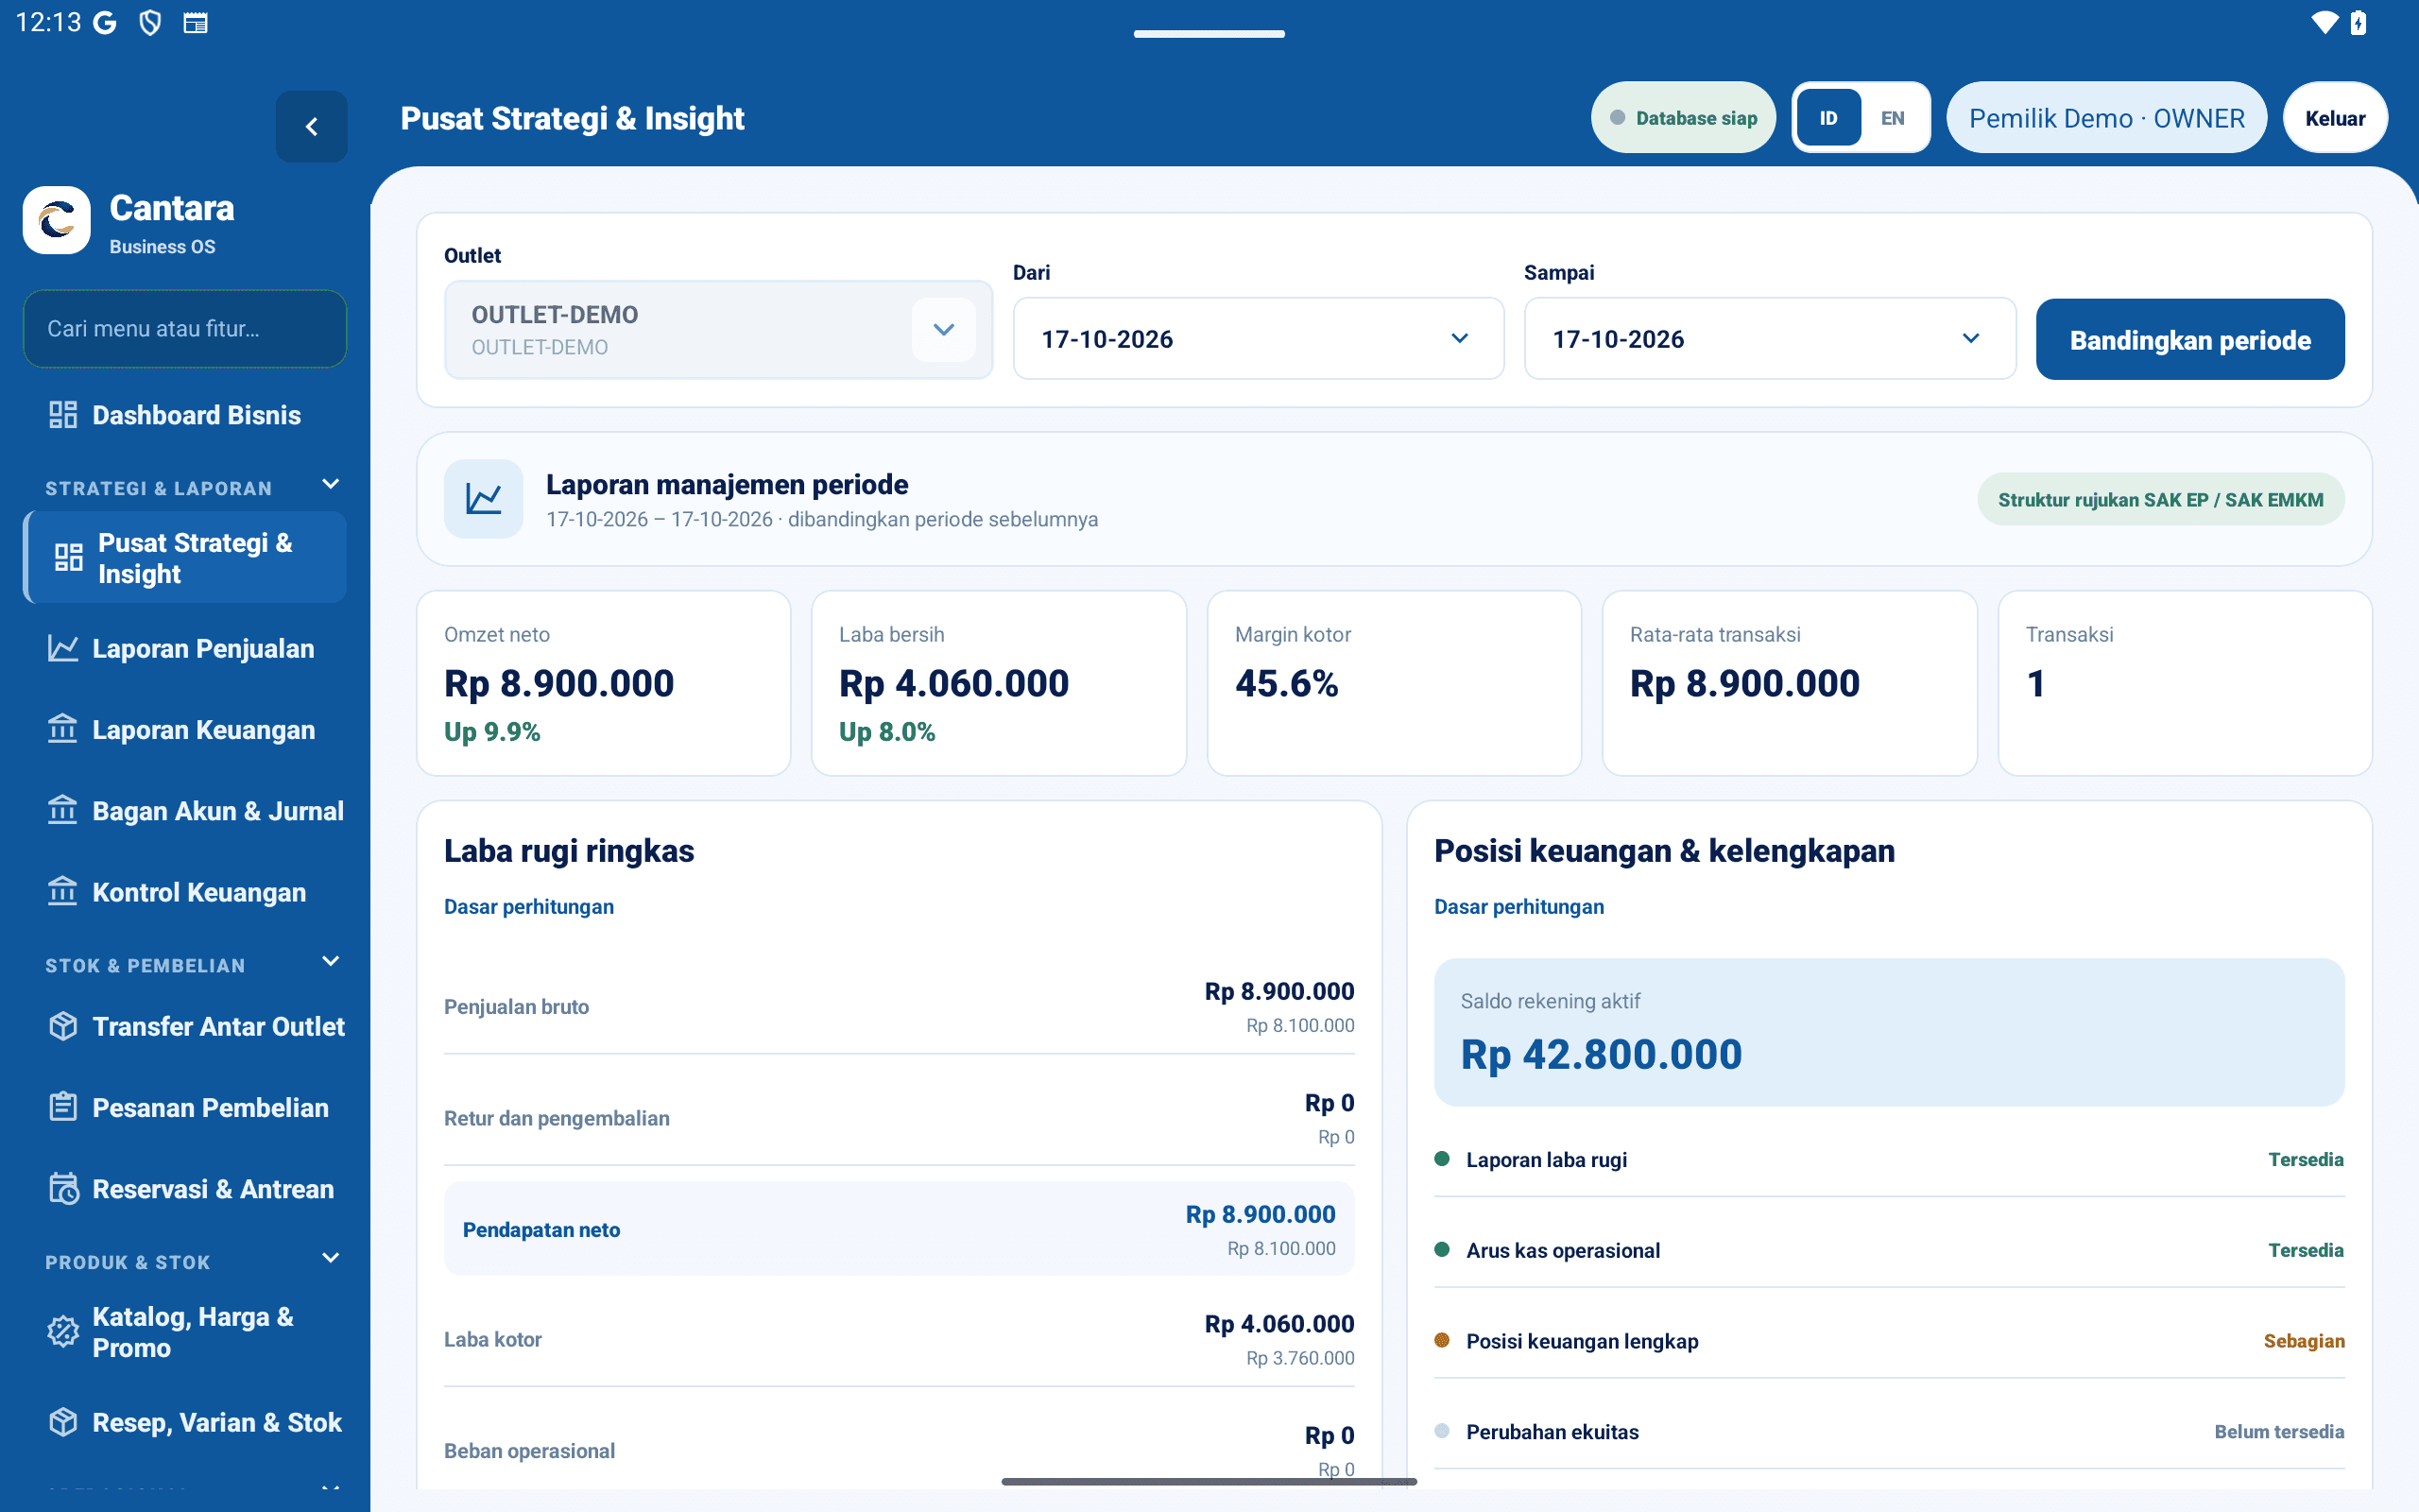The height and width of the screenshot is (1512, 2419).
Task: Collapse sidebar with the back arrow button
Action: pos(311,127)
